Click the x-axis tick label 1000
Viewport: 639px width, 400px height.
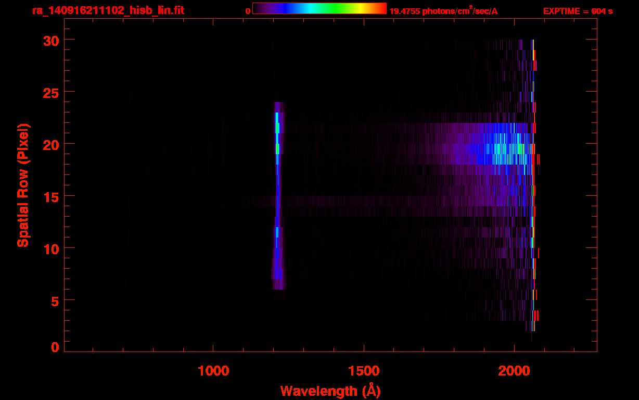pos(213,371)
